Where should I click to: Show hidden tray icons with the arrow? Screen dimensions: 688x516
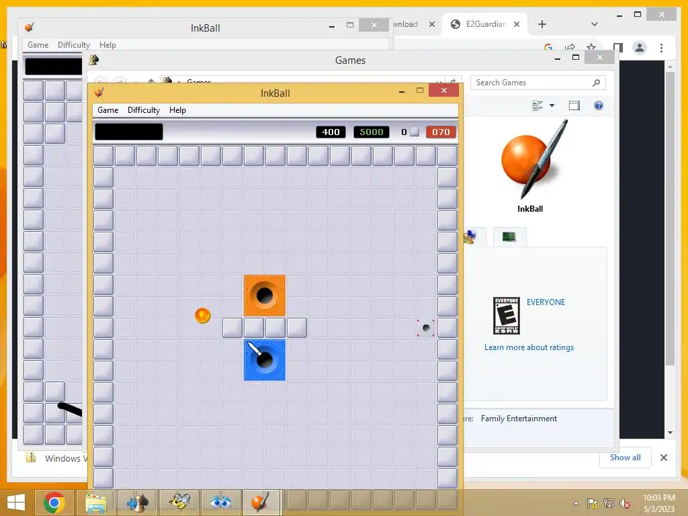pos(576,503)
